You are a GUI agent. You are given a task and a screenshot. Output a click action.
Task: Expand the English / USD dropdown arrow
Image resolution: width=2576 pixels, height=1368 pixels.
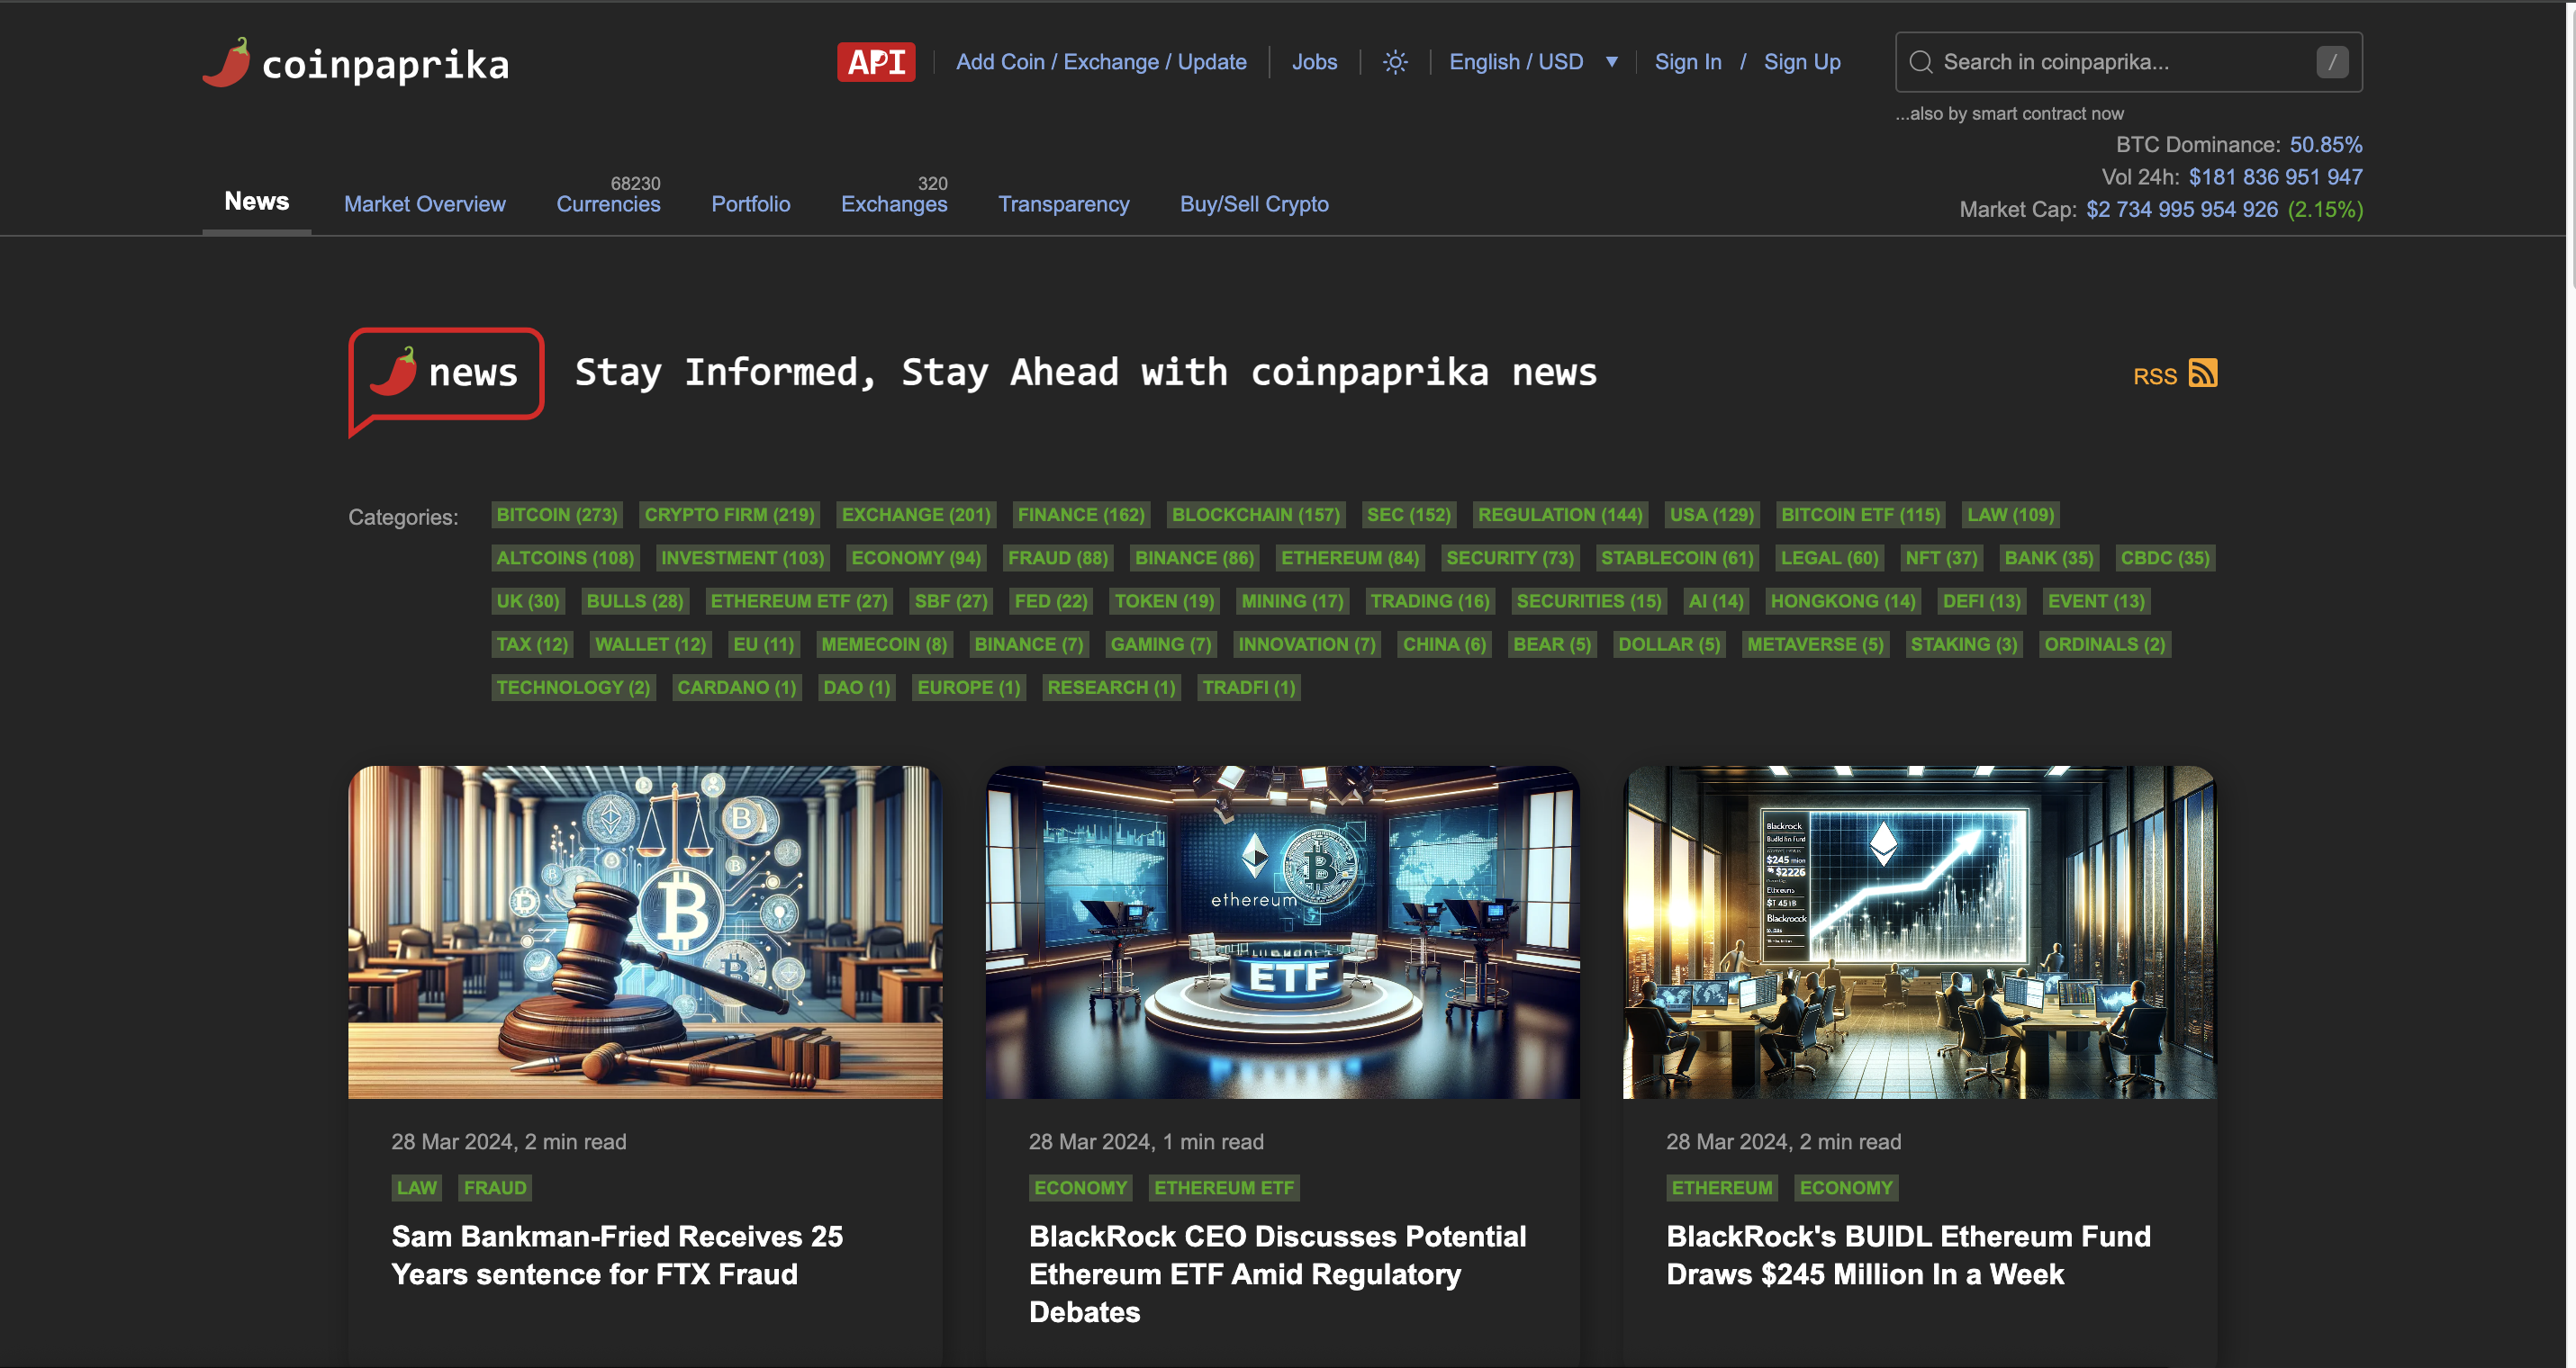(x=1611, y=62)
